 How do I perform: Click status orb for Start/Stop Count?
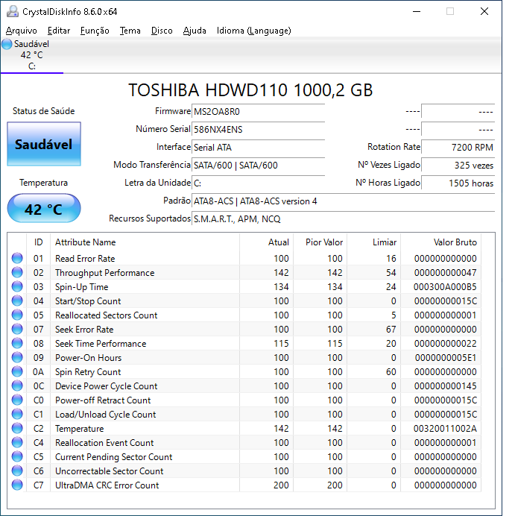coord(17,301)
